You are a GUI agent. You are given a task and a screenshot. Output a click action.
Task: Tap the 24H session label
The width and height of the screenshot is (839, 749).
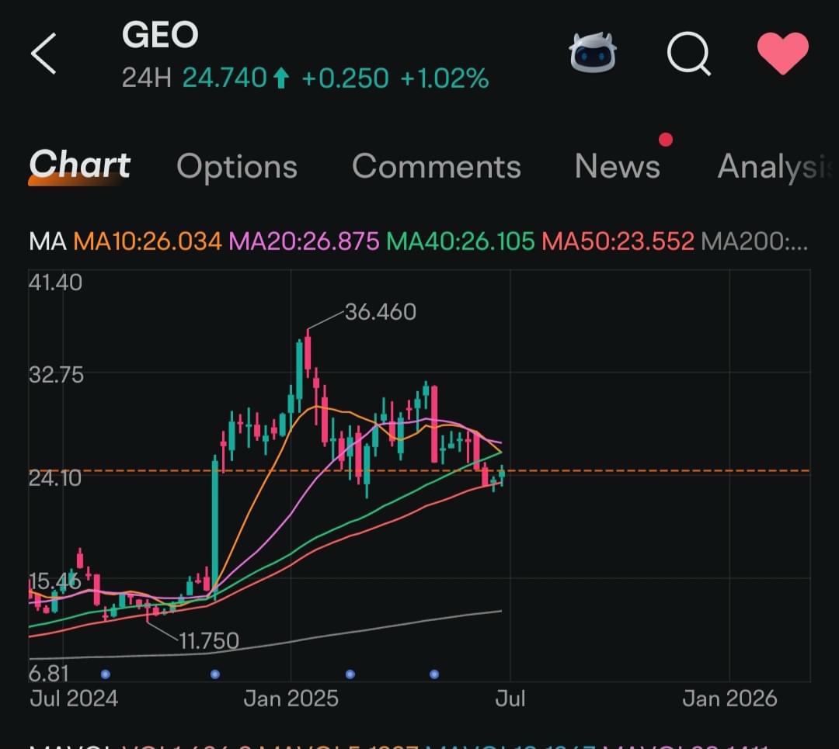click(147, 78)
